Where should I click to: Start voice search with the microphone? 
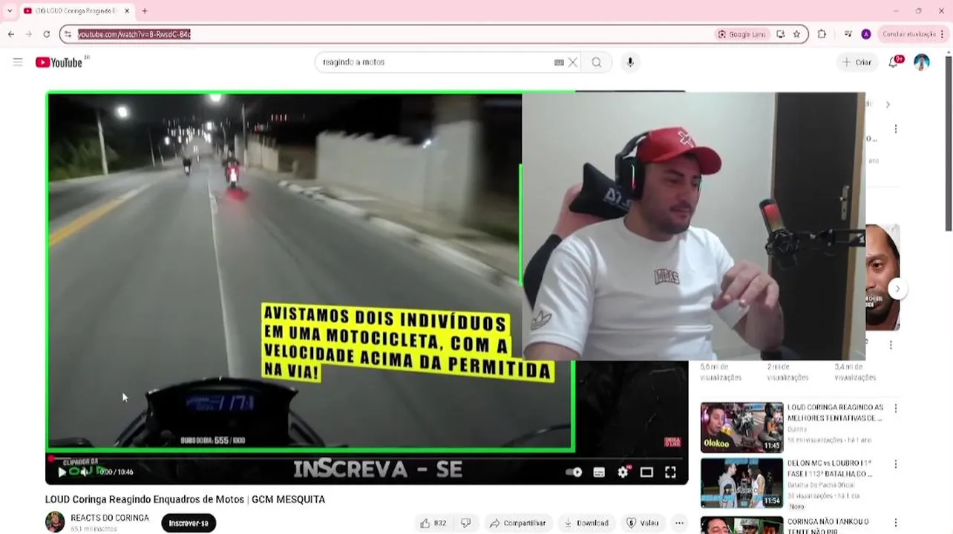(630, 62)
